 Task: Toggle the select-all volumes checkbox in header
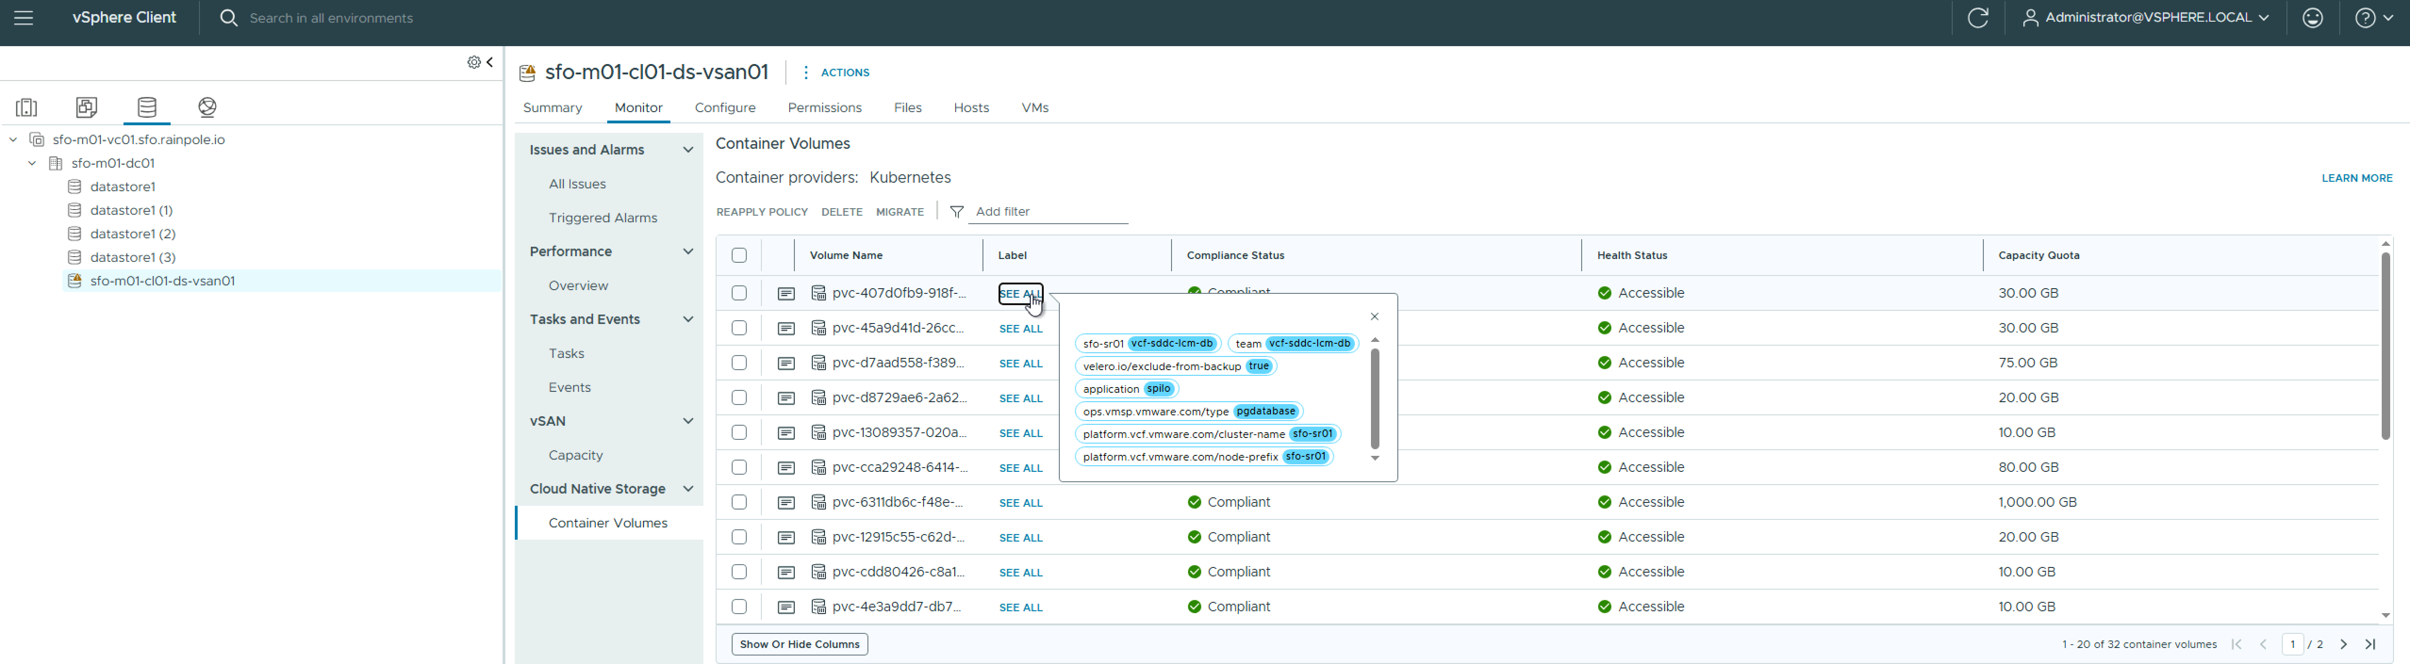(739, 255)
